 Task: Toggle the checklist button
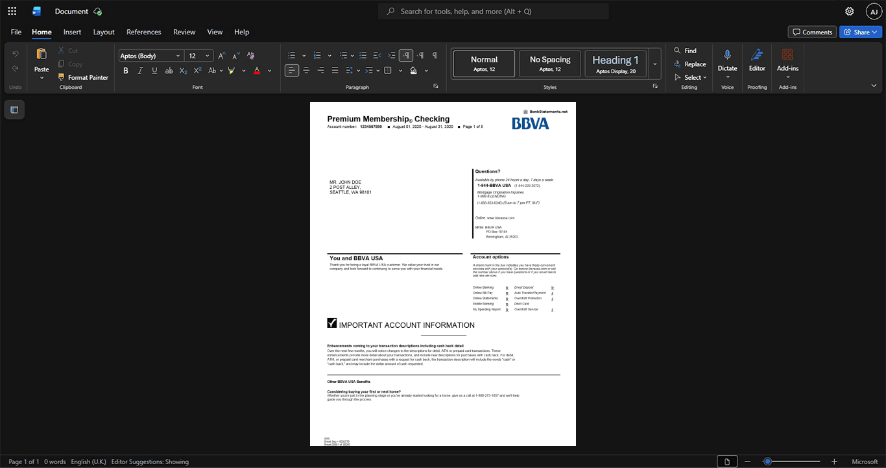[x=363, y=56]
